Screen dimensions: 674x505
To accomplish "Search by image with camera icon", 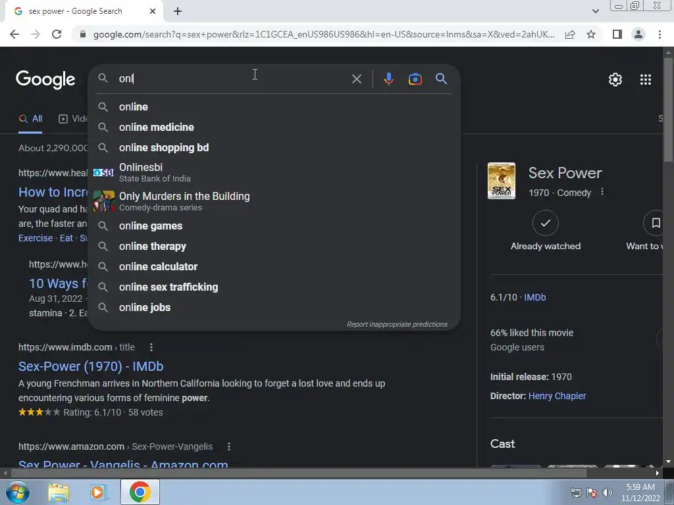I will [x=415, y=79].
